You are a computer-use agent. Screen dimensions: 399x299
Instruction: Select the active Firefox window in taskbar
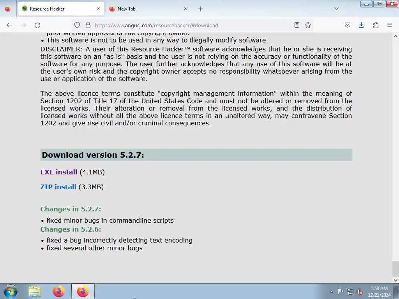click(x=83, y=291)
